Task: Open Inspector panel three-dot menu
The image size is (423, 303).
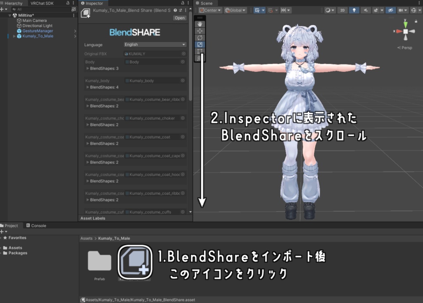Action: pos(188,3)
